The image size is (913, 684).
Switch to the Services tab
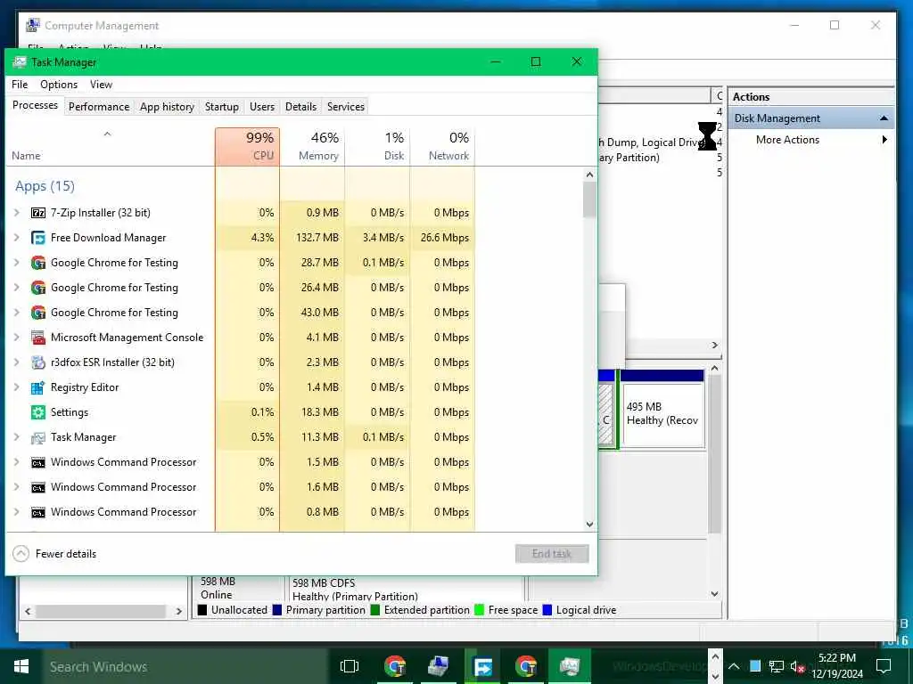coord(346,107)
